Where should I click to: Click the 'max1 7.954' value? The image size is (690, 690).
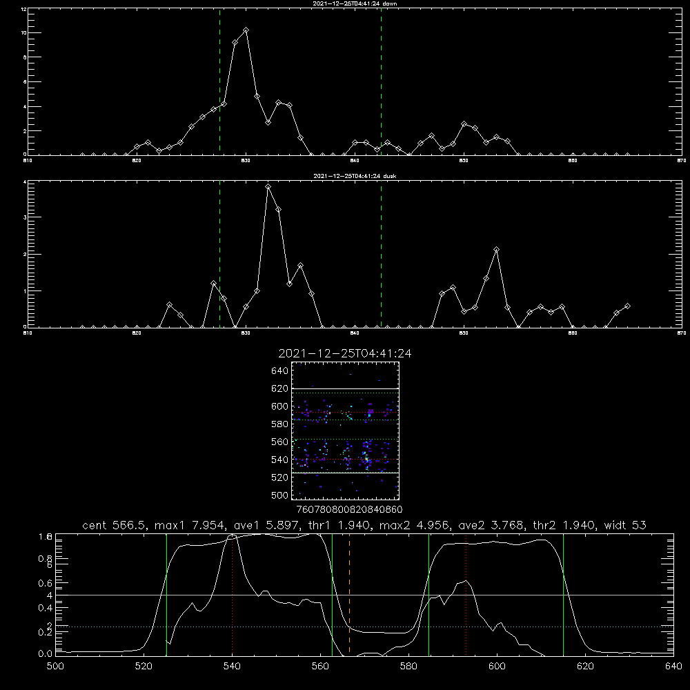(x=189, y=525)
